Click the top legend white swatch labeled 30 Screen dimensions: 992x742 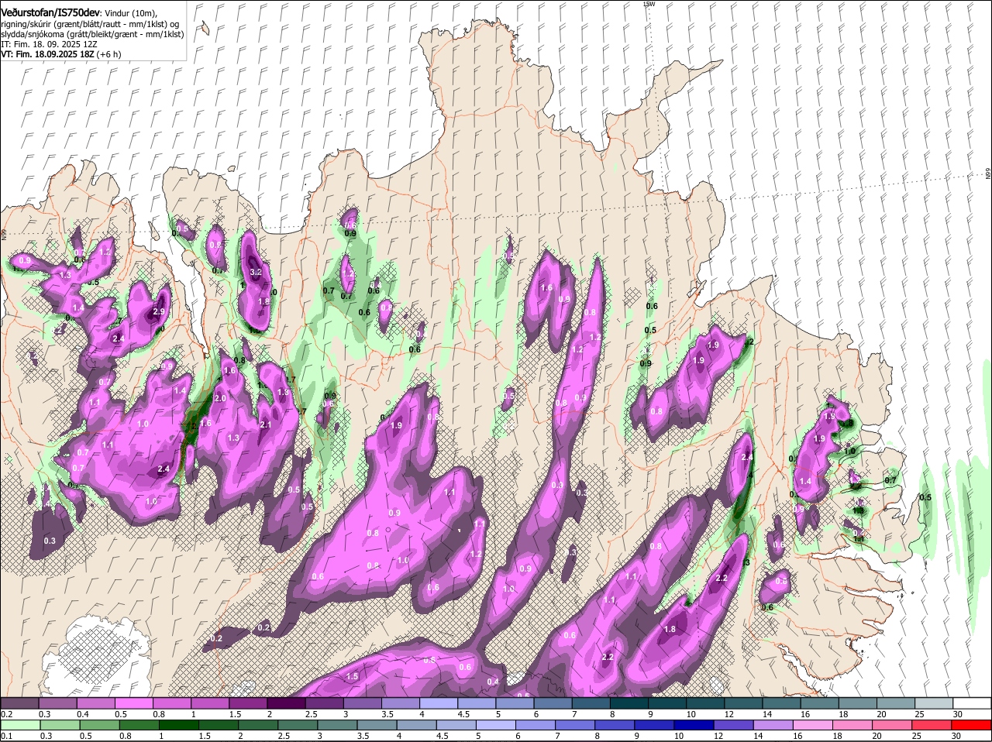(972, 703)
